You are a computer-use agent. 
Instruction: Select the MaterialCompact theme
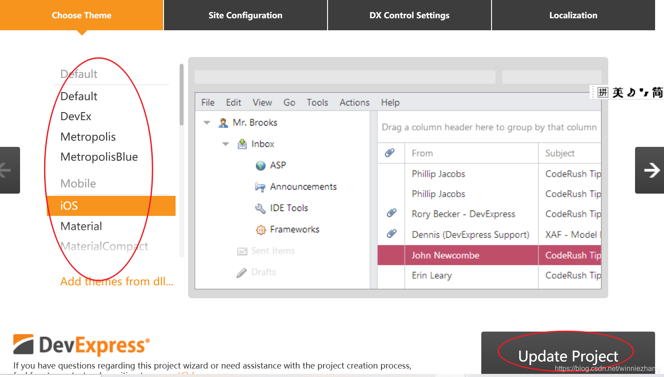point(104,246)
